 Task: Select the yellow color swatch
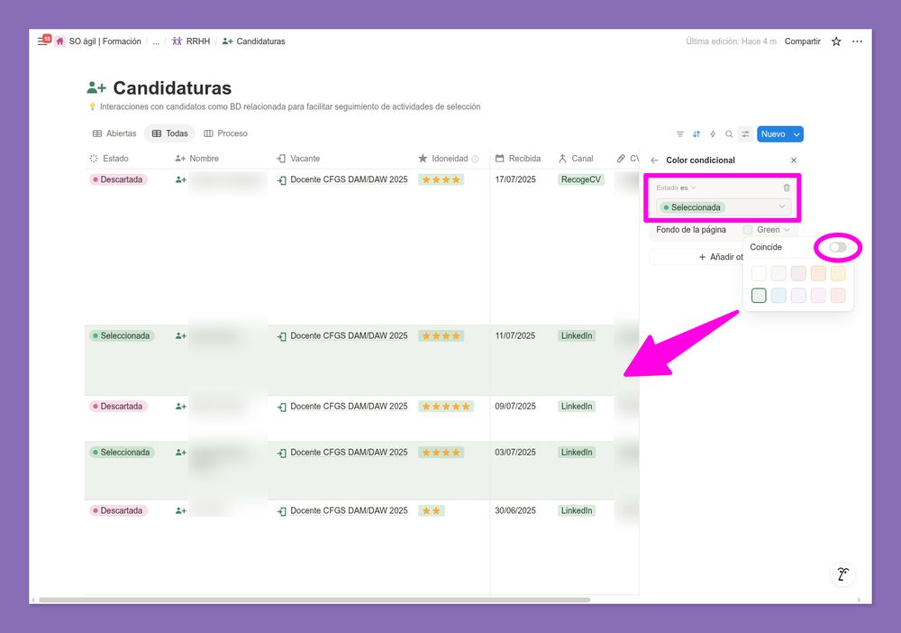tap(838, 273)
